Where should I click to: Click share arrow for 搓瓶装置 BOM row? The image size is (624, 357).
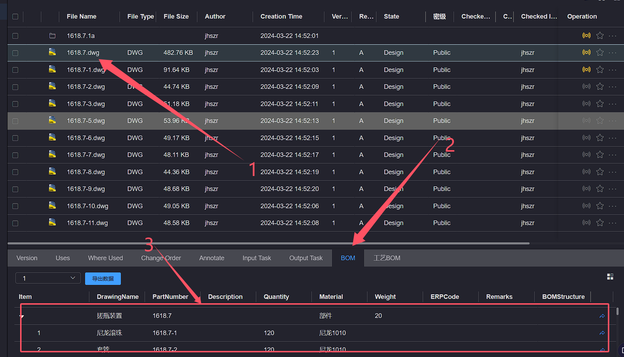(x=602, y=316)
